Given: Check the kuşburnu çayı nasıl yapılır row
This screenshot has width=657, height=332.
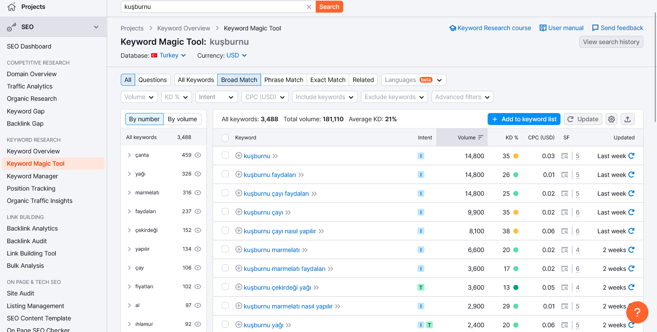Looking at the screenshot, I should coord(225,231).
